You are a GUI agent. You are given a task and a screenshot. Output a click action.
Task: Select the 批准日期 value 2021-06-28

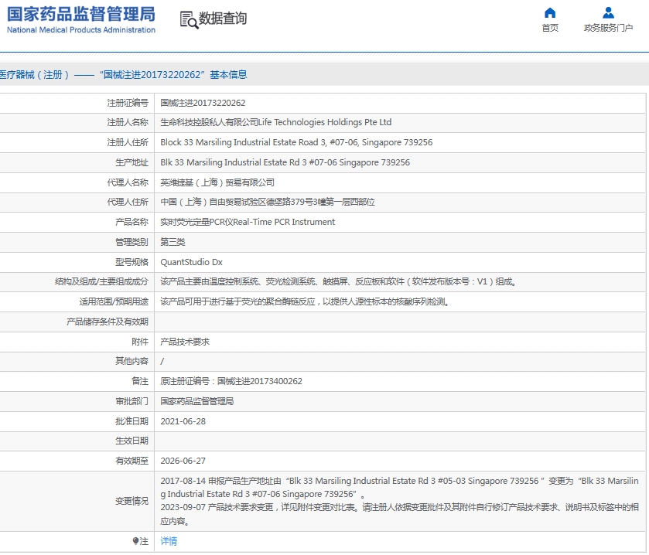pyautogui.click(x=184, y=421)
